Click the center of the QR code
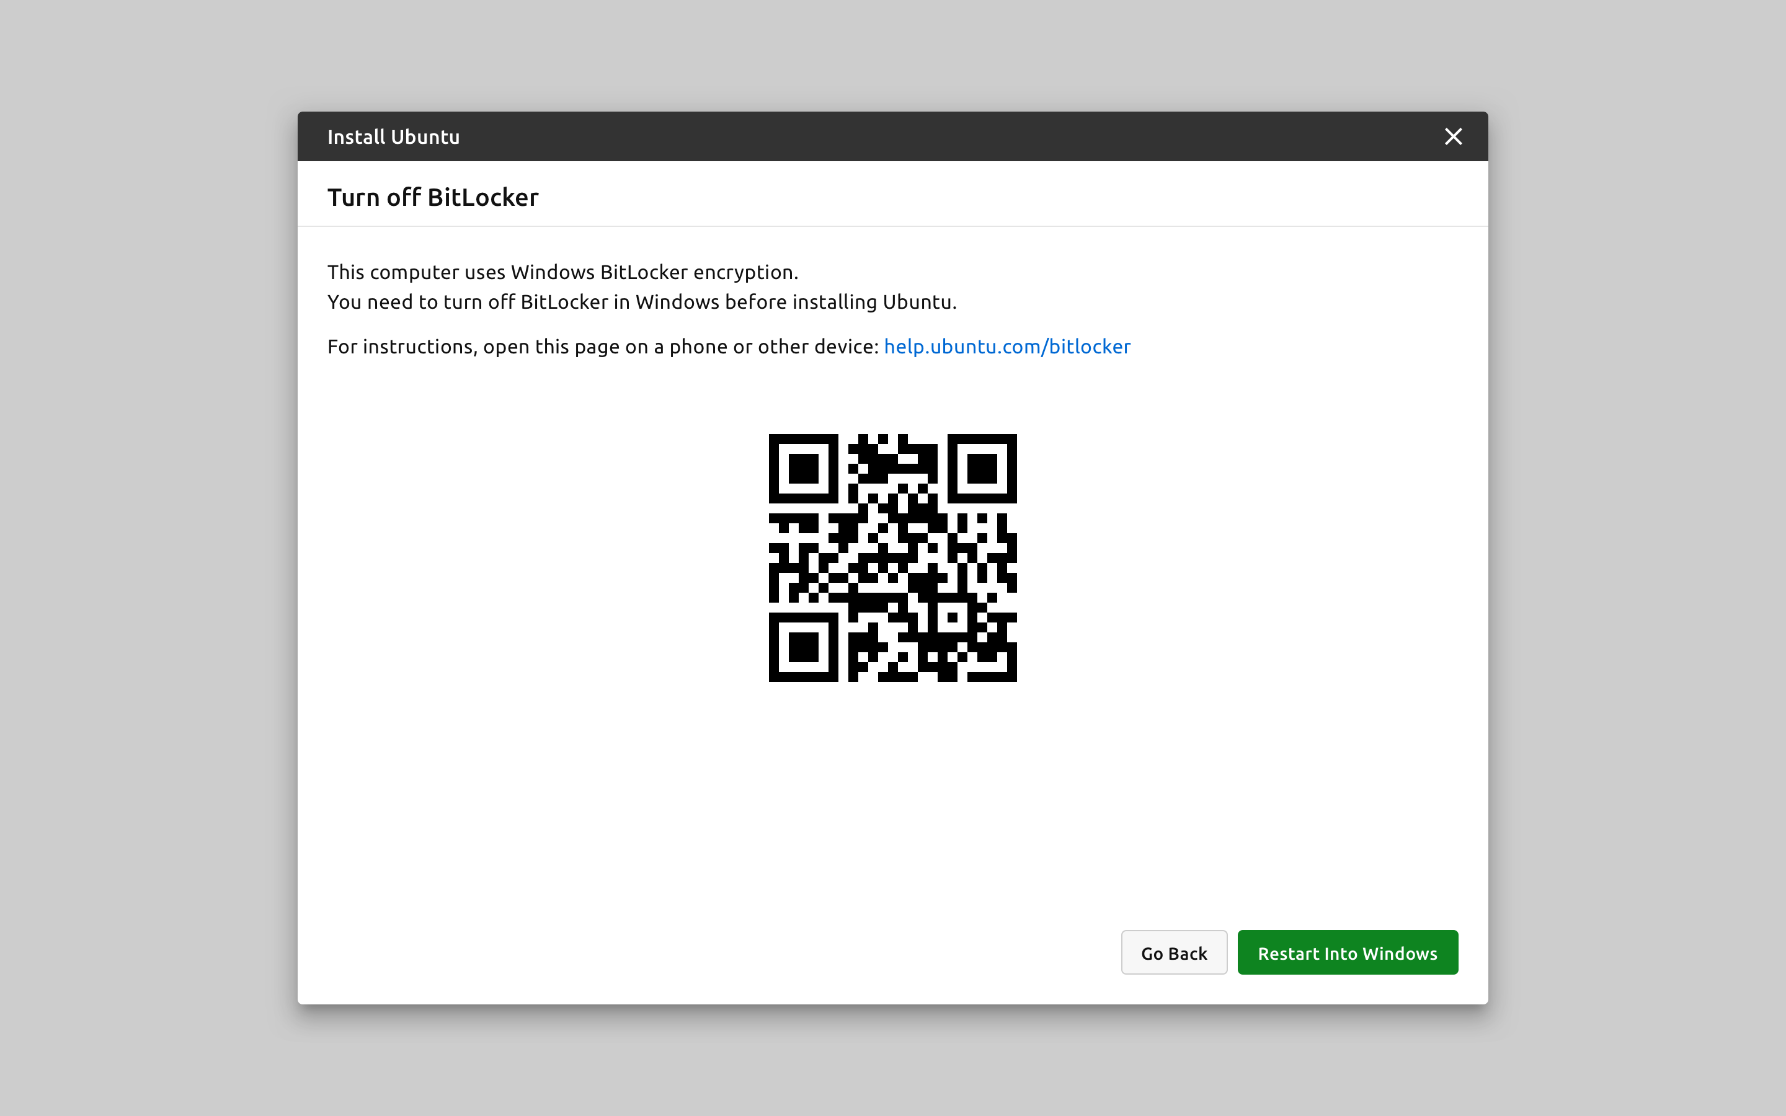The width and height of the screenshot is (1786, 1116). coord(892,558)
